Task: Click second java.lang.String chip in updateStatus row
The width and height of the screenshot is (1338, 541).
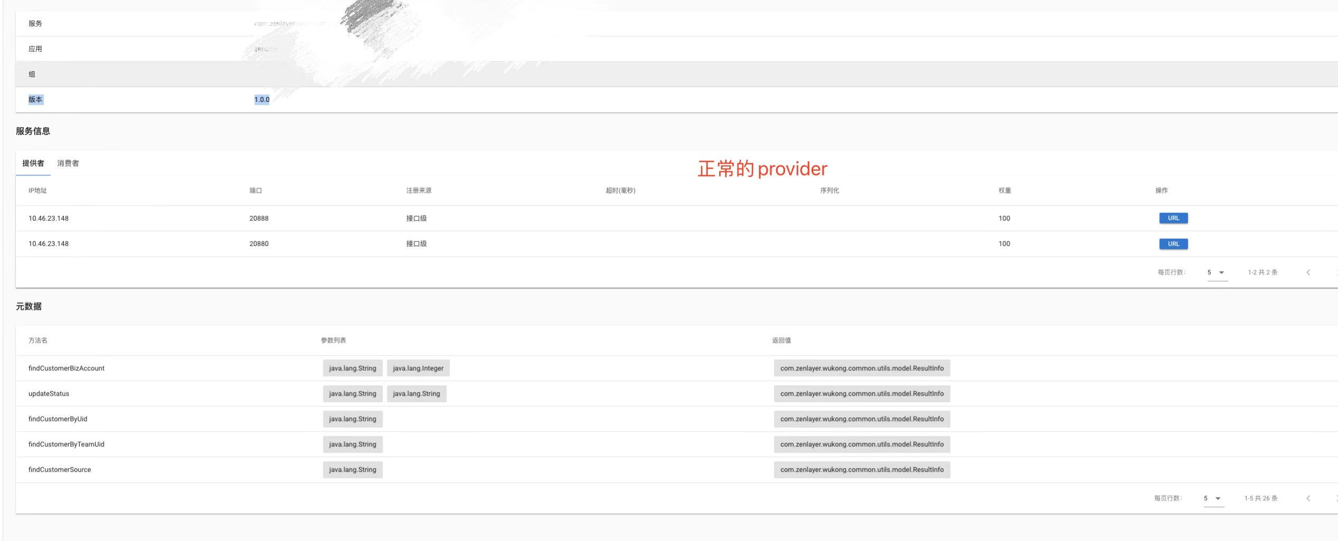Action: 416,394
